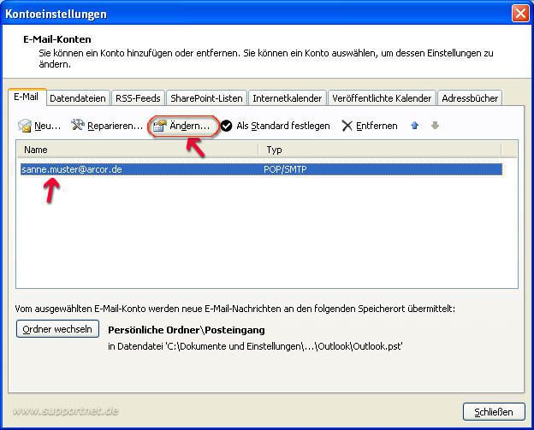Click the Ordner wechseln button
Image resolution: width=534 pixels, height=430 pixels.
pos(57,329)
